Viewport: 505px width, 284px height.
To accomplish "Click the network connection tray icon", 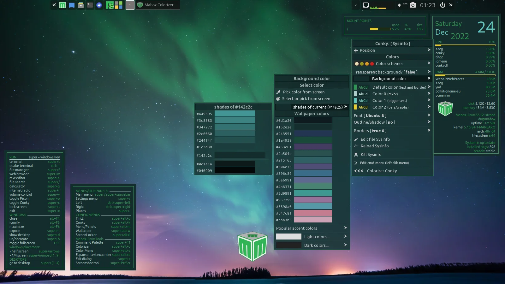I will 365,5.
